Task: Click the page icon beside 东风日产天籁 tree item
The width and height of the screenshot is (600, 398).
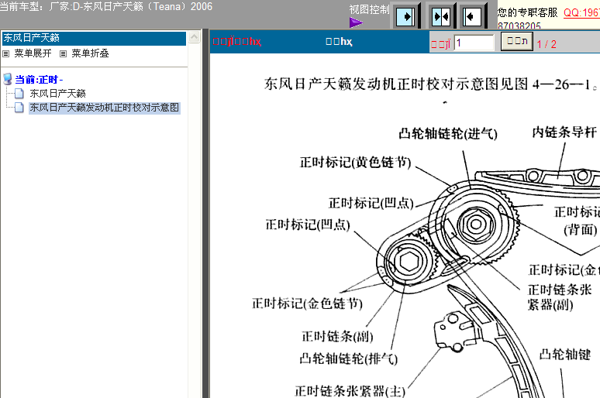Action: click(x=19, y=93)
